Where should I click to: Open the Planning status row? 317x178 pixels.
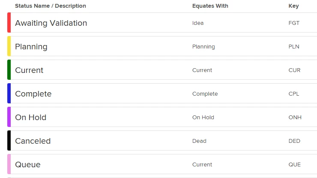(x=162, y=46)
